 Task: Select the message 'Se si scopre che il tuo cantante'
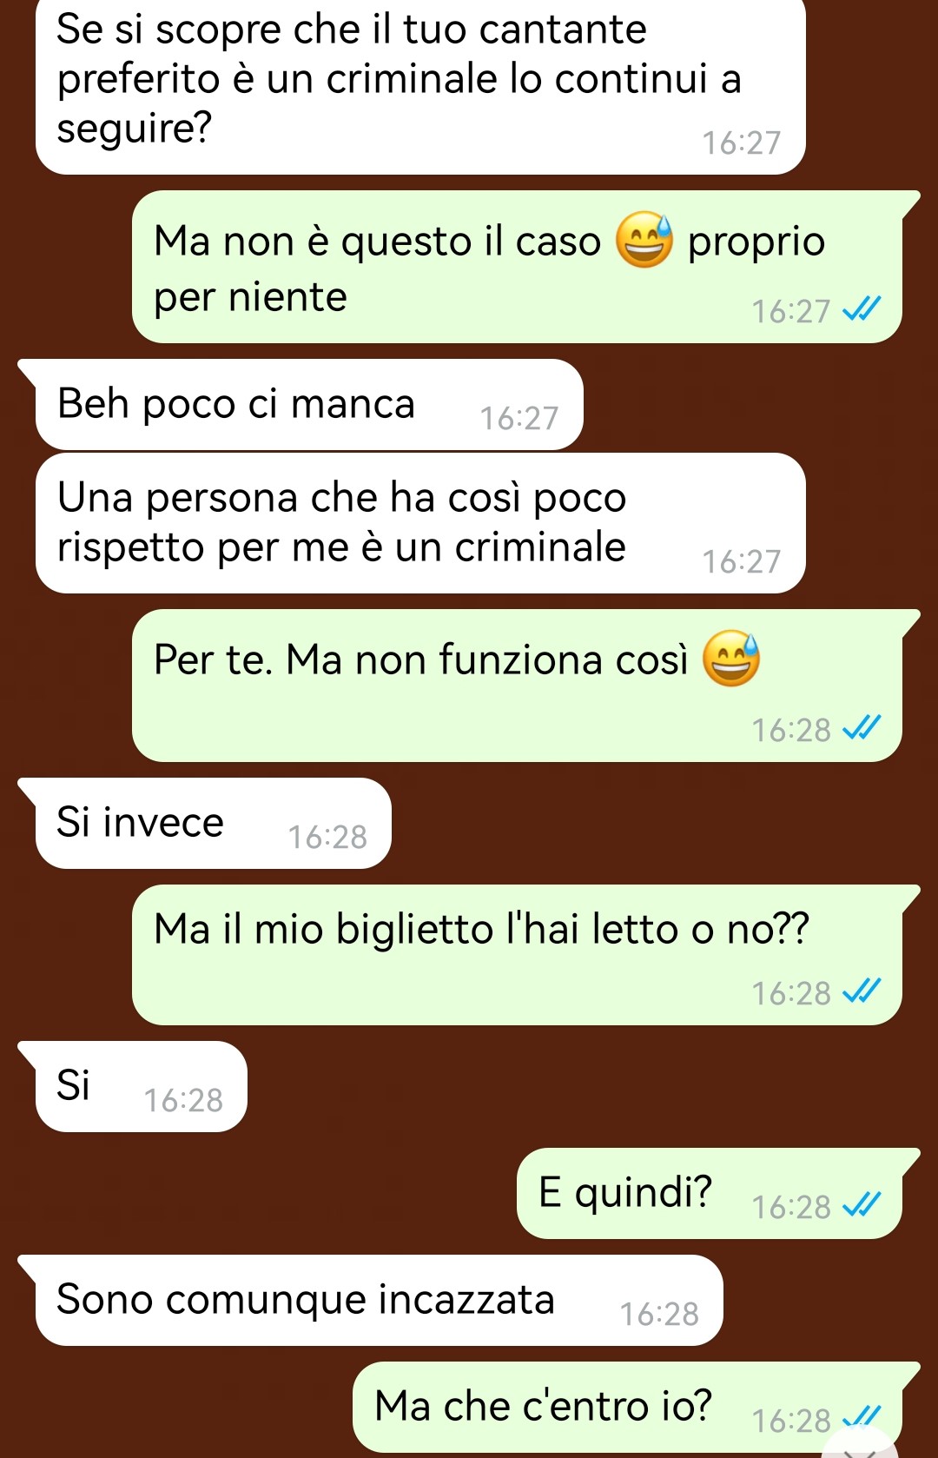point(420,84)
